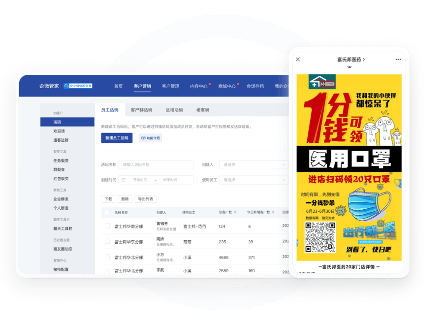Tap the FSB pharmacy logo on poster
The width and height of the screenshot is (443, 325).
[x=322, y=82]
